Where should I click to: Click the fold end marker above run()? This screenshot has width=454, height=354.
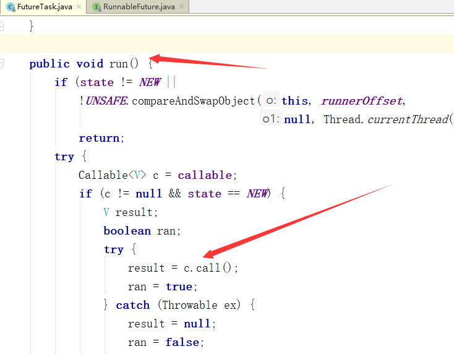pos(1,26)
